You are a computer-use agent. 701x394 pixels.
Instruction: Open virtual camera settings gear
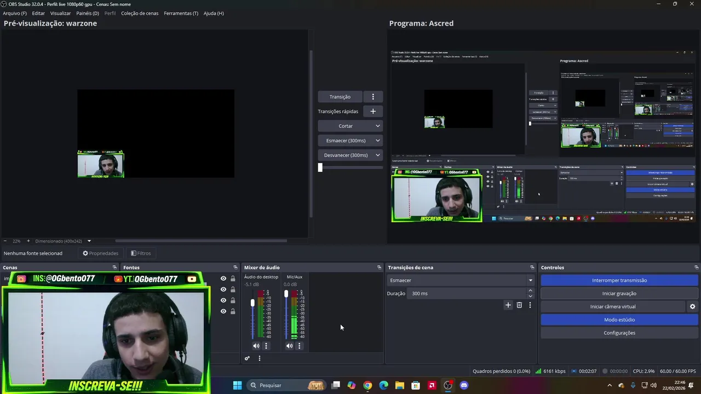(x=692, y=306)
